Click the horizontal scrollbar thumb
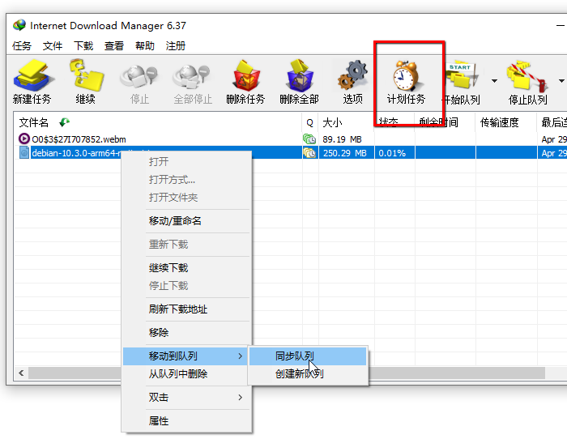Viewport: 567px width, 439px height. coord(287,373)
